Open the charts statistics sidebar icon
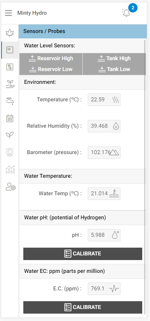 10,169
